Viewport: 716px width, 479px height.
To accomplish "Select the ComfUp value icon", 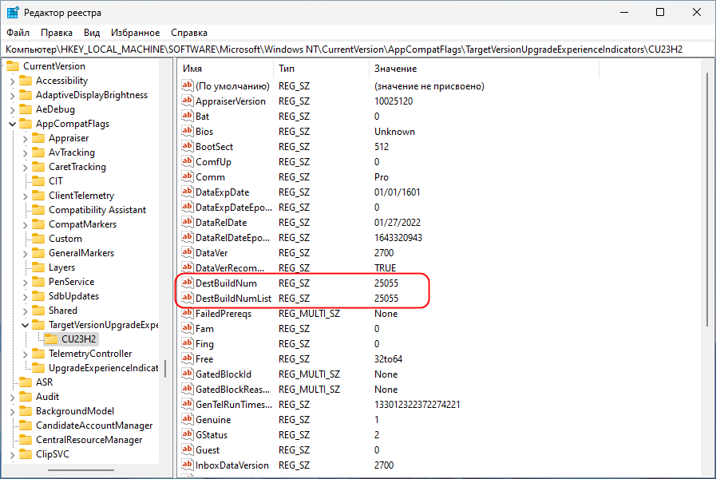I will point(188,161).
